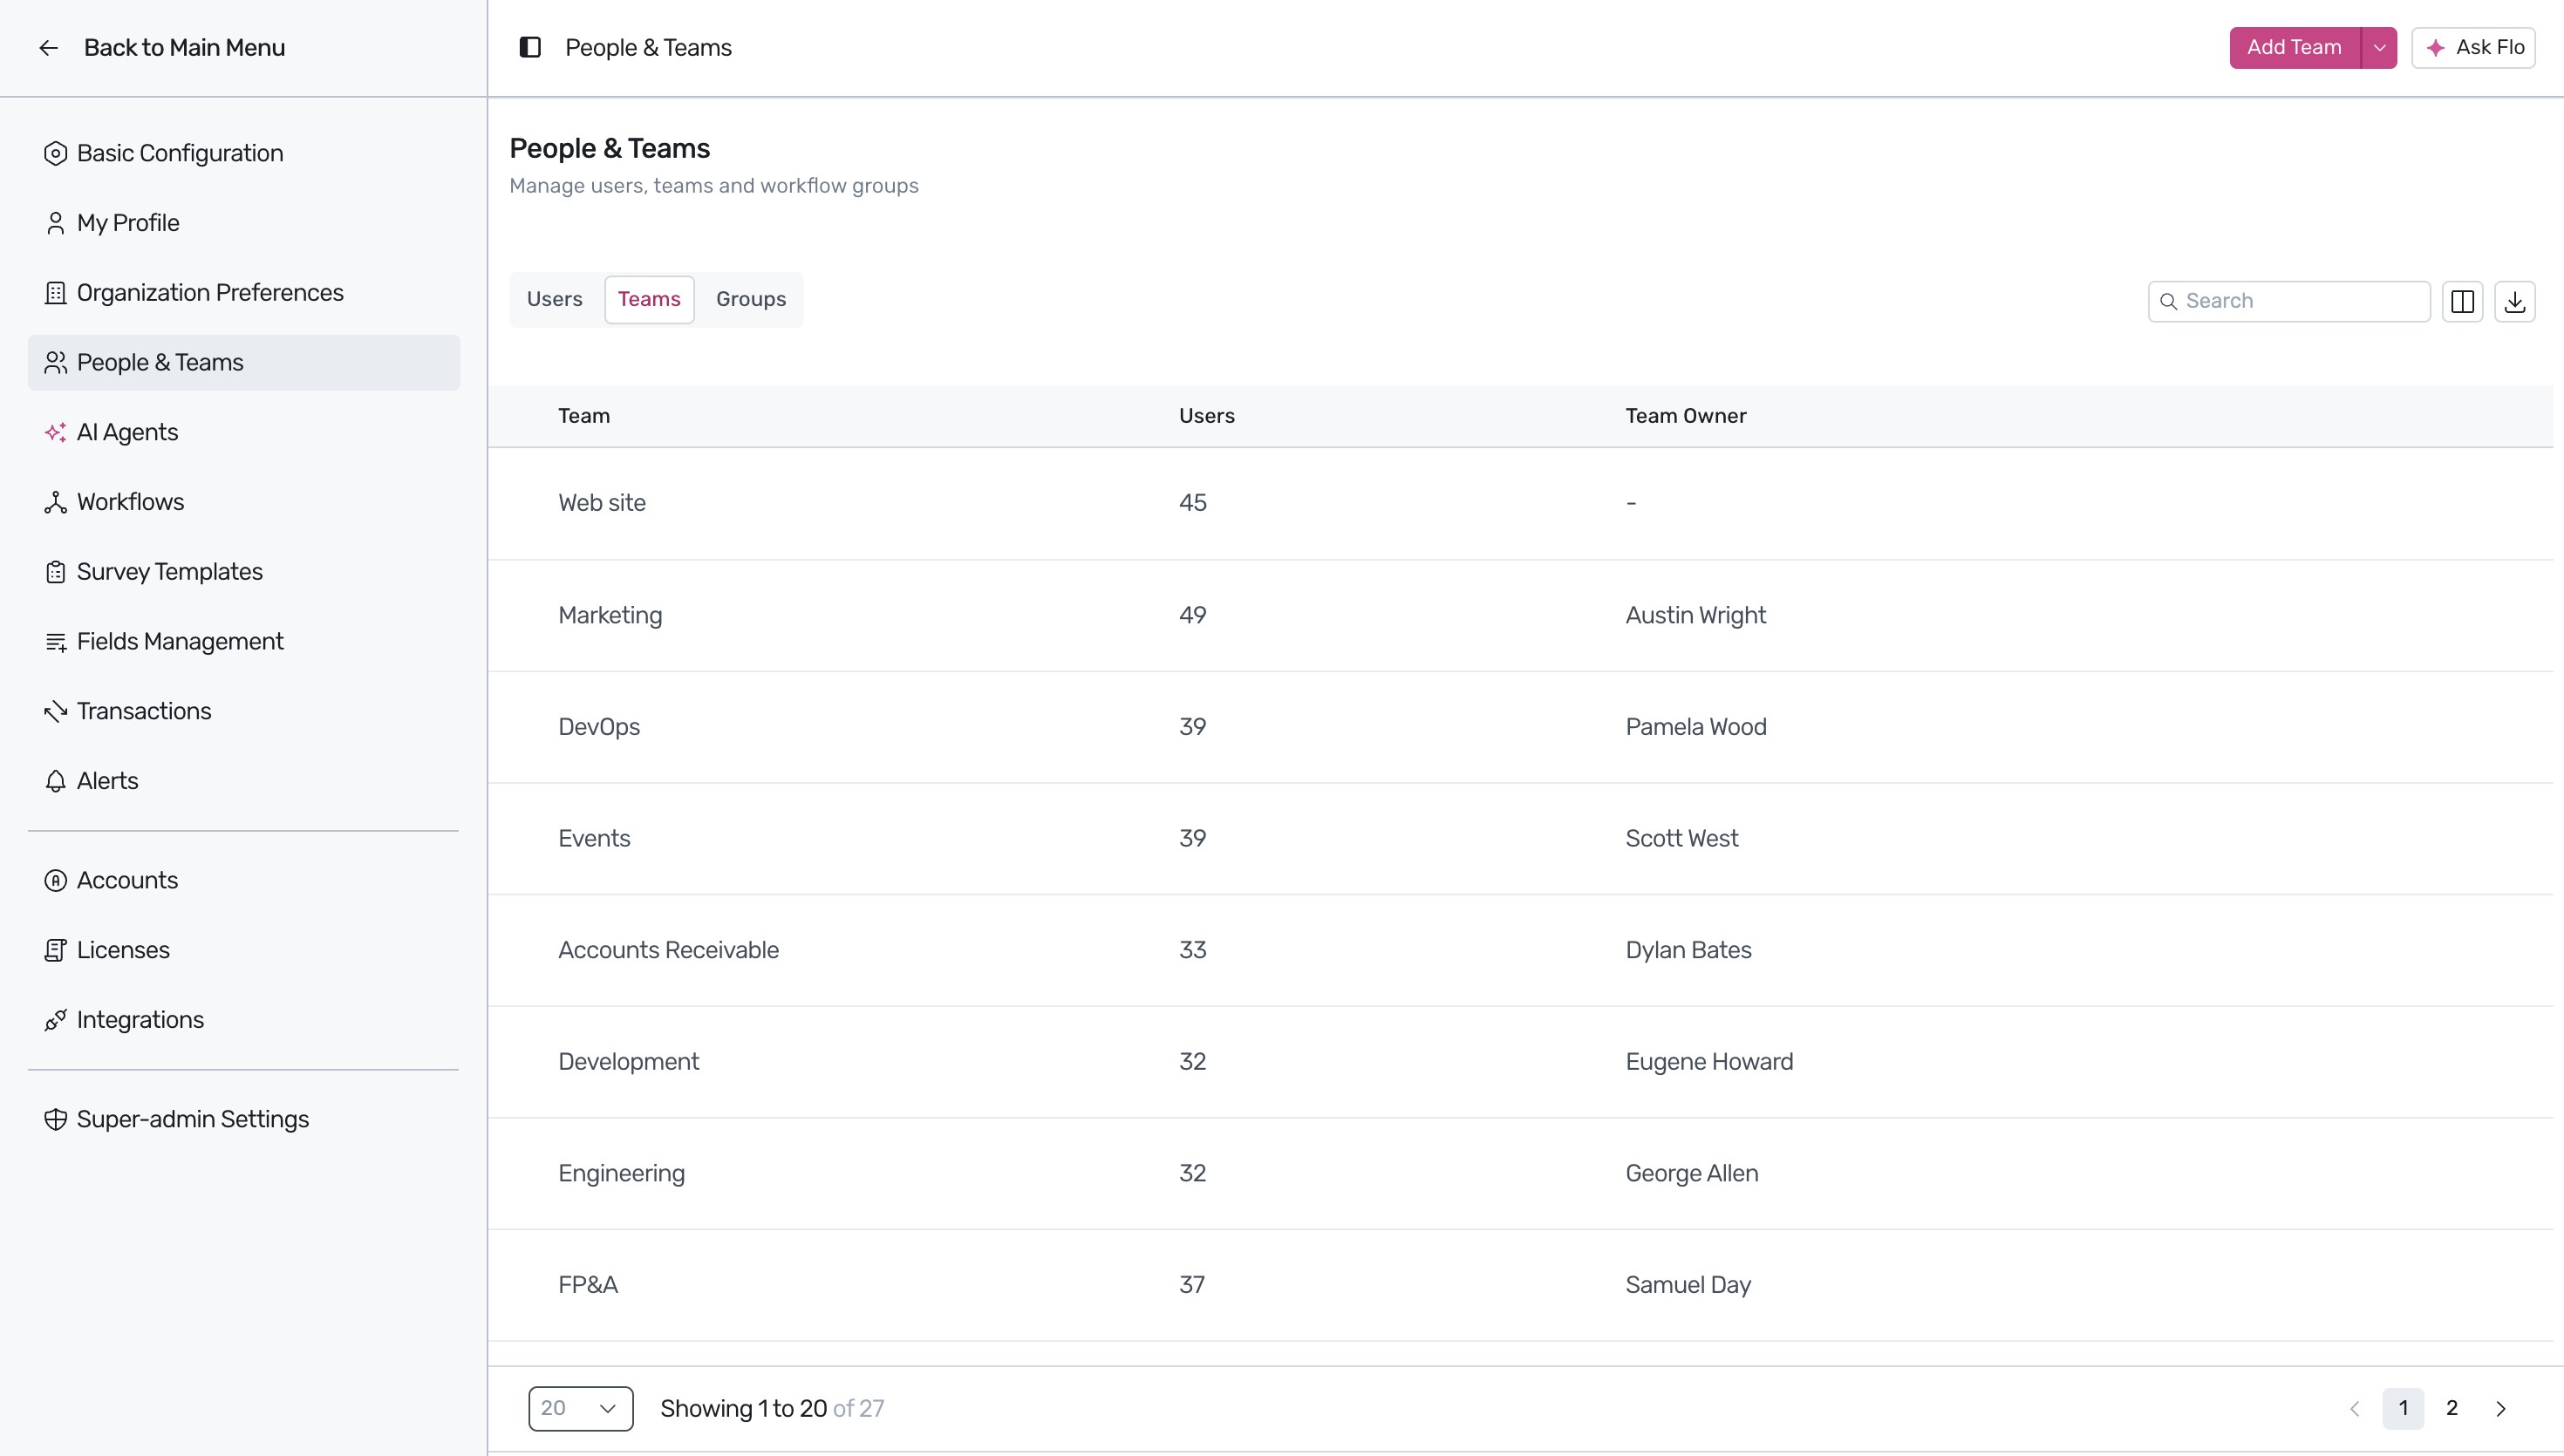Click the Alerts bell icon
2564x1456 pixels.
pyautogui.click(x=56, y=781)
